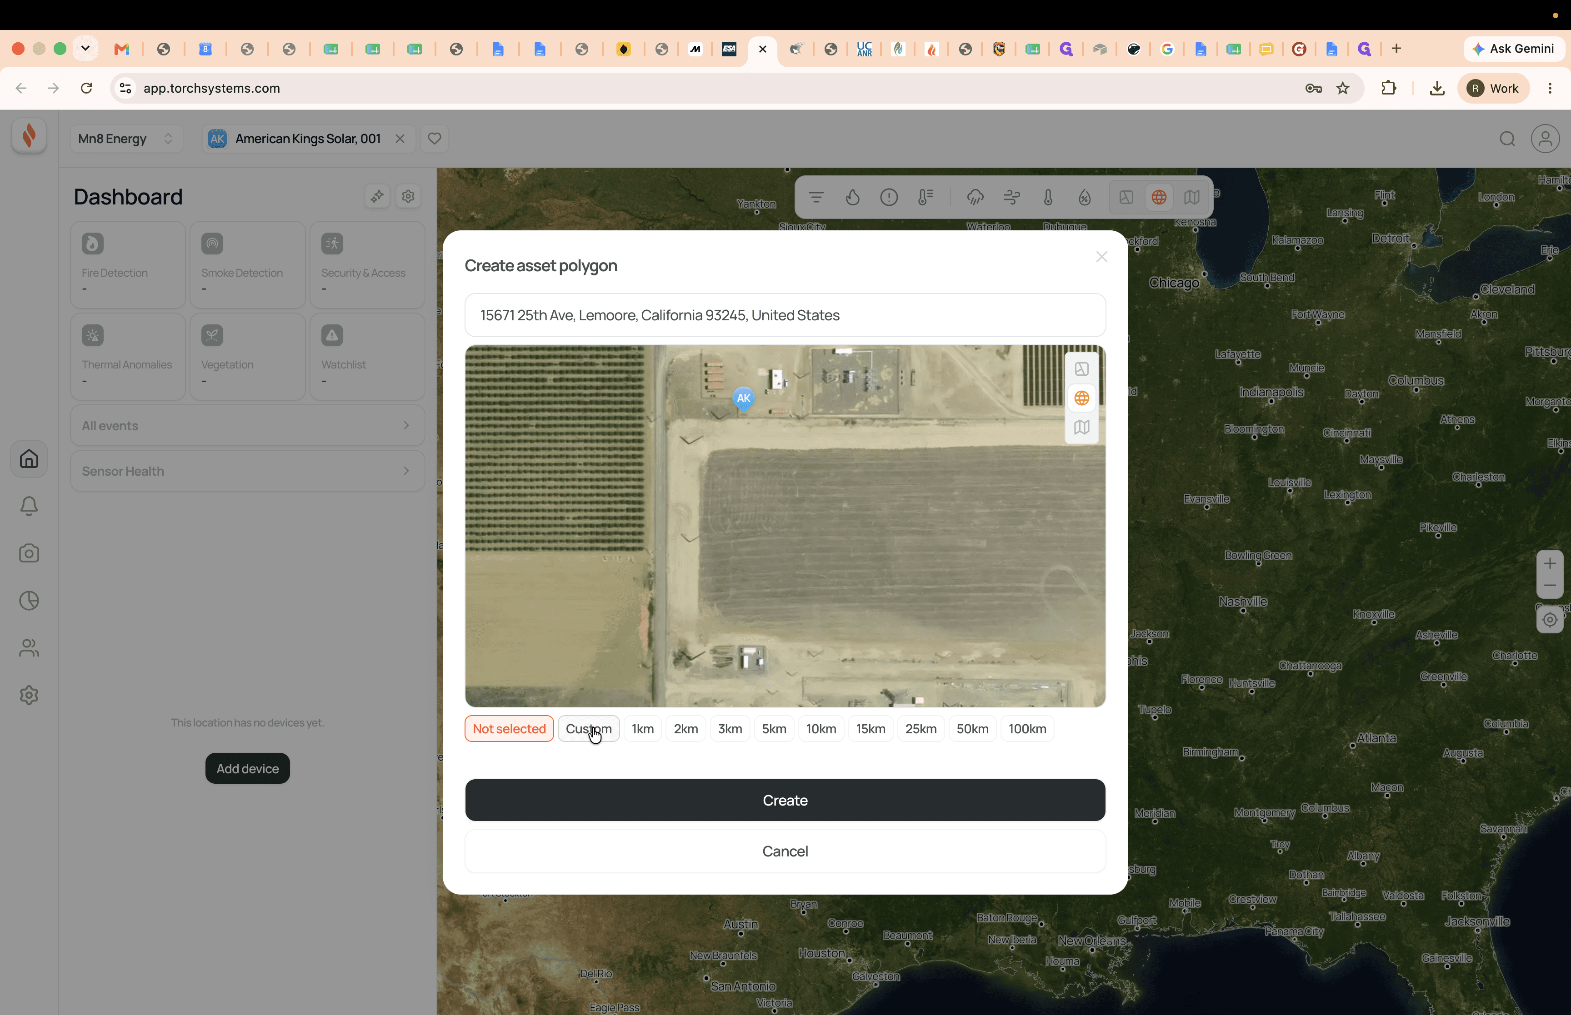1571x1015 pixels.
Task: Click the address input field
Action: click(785, 315)
